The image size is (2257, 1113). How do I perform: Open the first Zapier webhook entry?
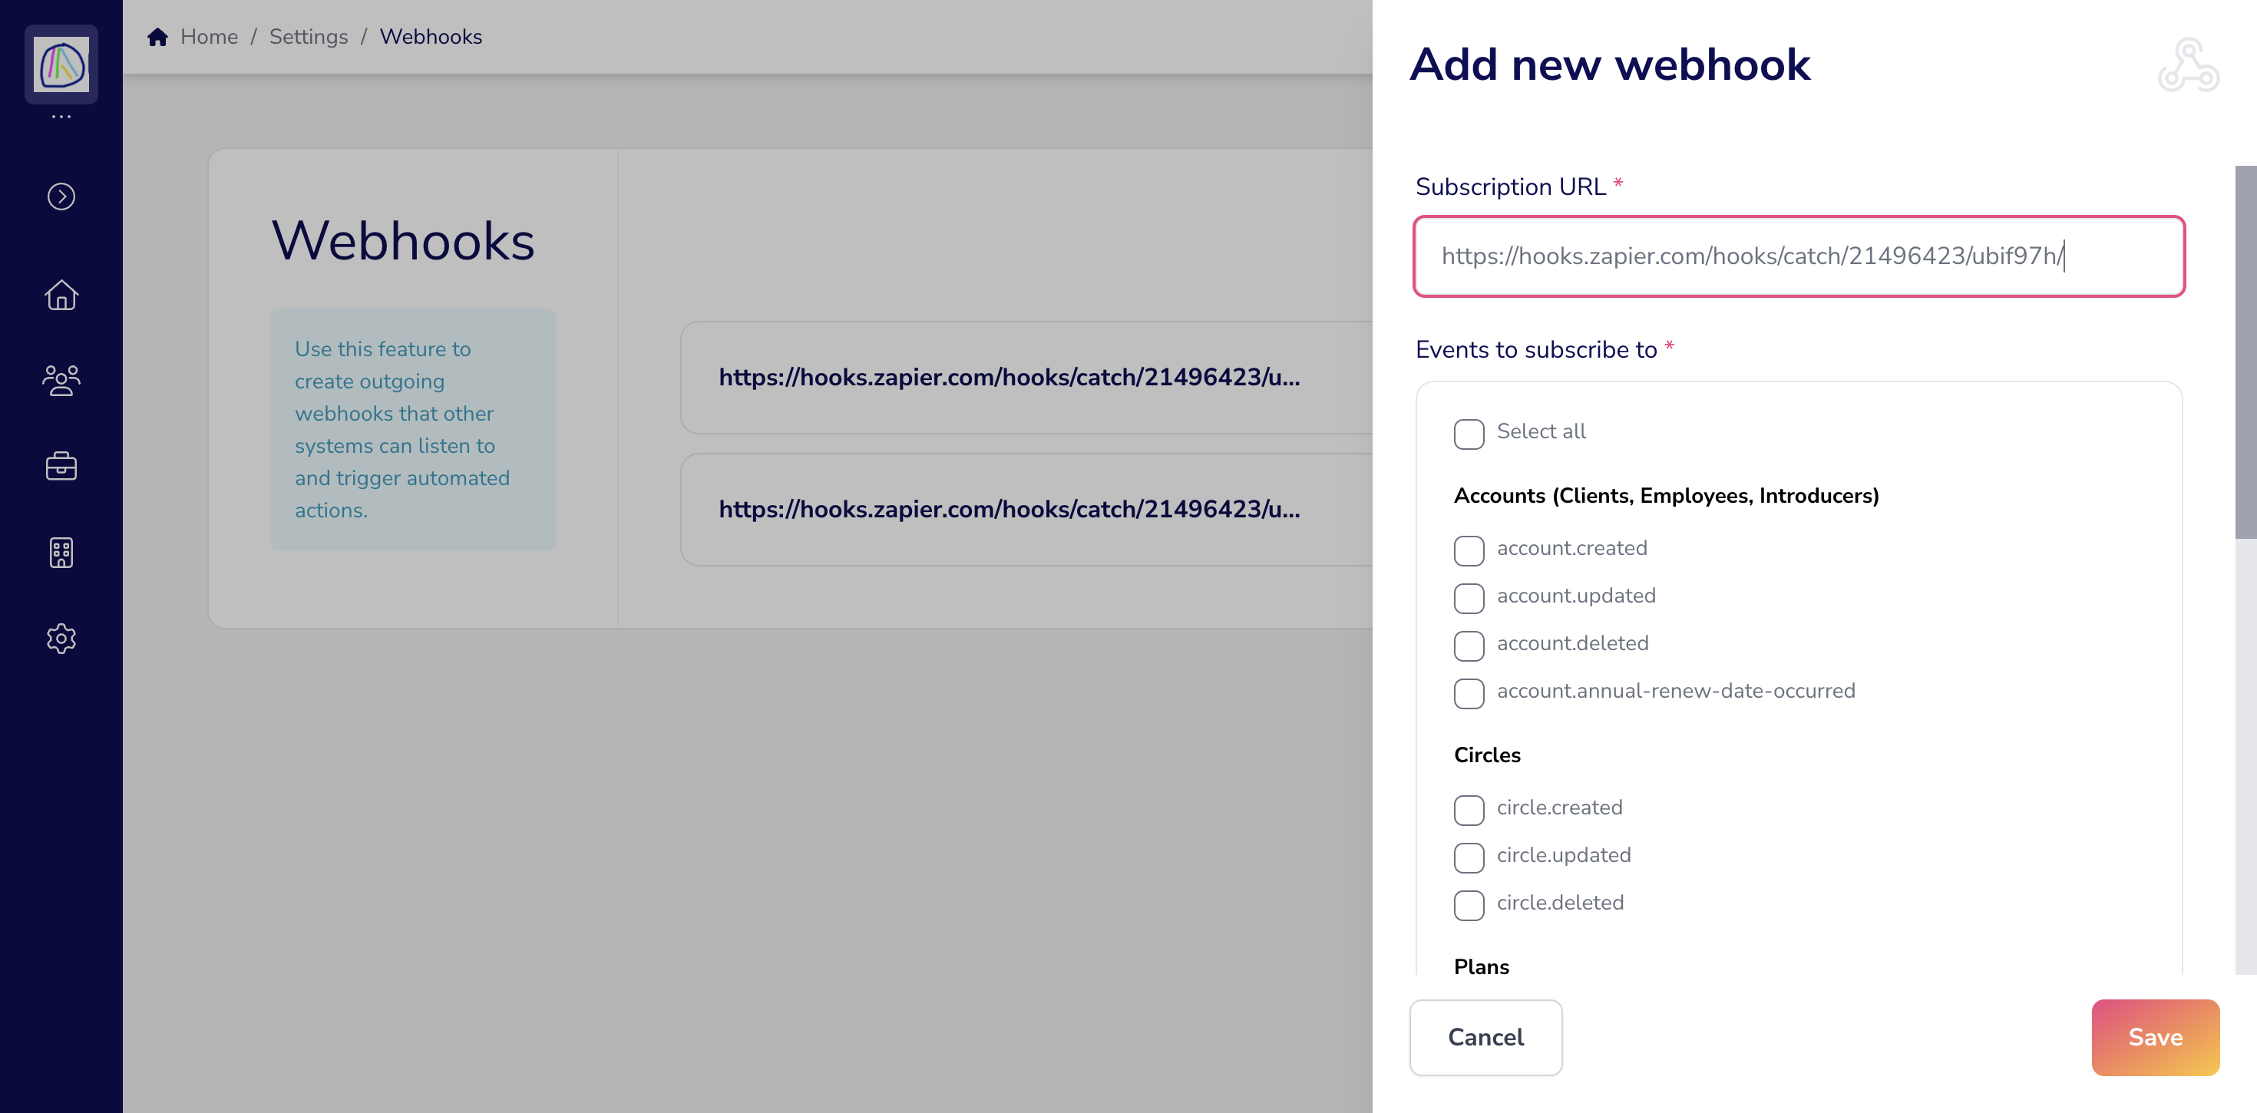[x=1026, y=378]
